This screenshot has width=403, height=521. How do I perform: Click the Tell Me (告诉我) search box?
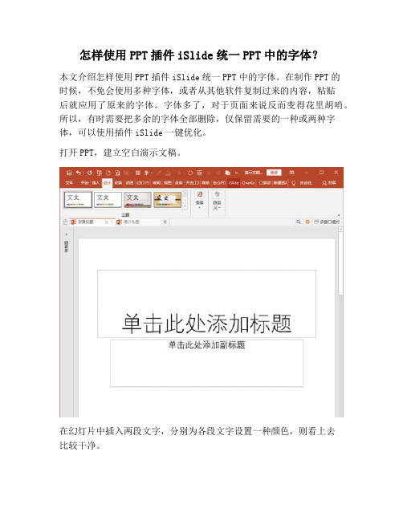pyautogui.click(x=306, y=183)
